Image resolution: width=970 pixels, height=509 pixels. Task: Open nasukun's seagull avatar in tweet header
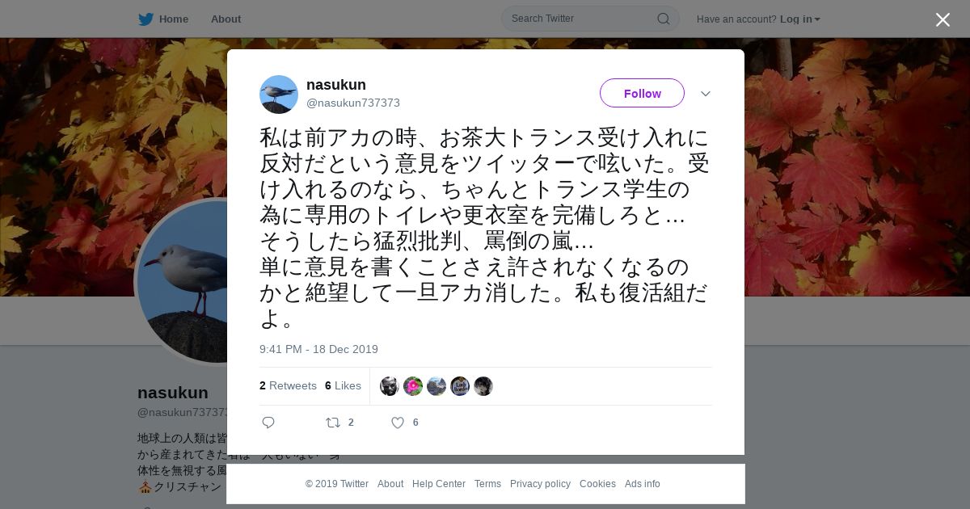[x=279, y=95]
